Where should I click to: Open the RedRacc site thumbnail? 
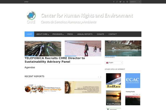pyautogui.click(x=113, y=81)
